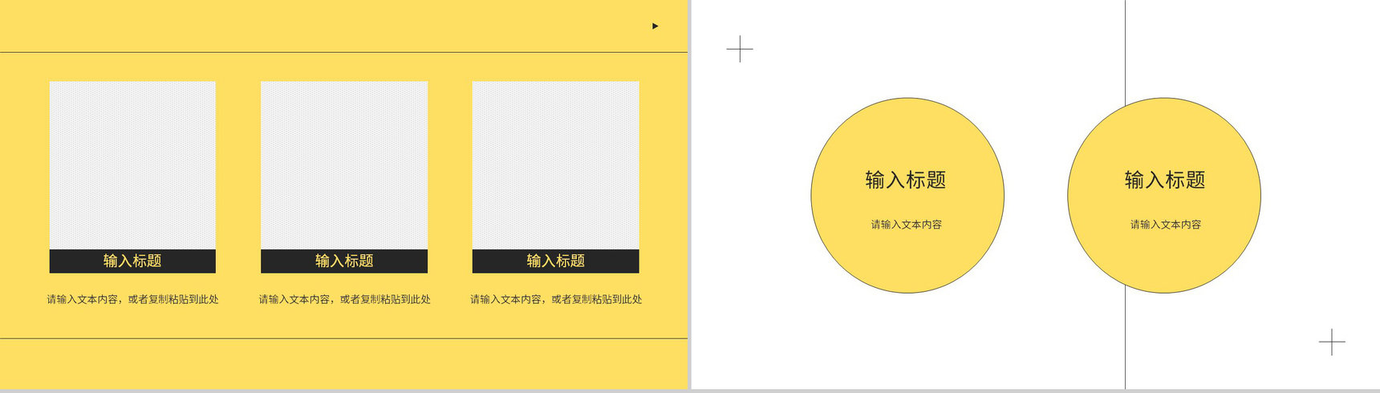1380x393 pixels.
Task: Click the black 输入标题 bar under first placeholder
Action: [x=132, y=261]
